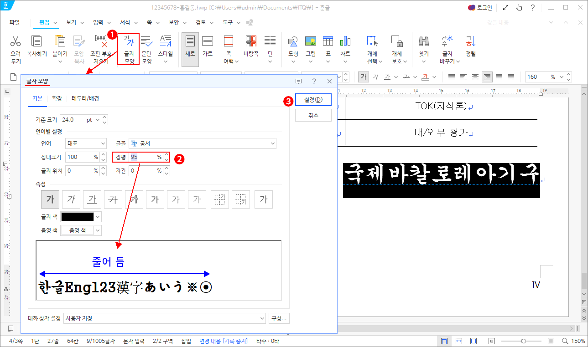588x347 pixels.
Task: Open the 글꼴 dropdown showing 궁서
Action: 203,143
